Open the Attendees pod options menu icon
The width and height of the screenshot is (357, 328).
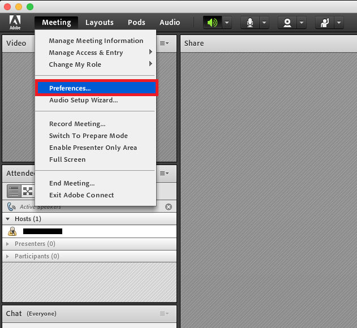point(164,173)
